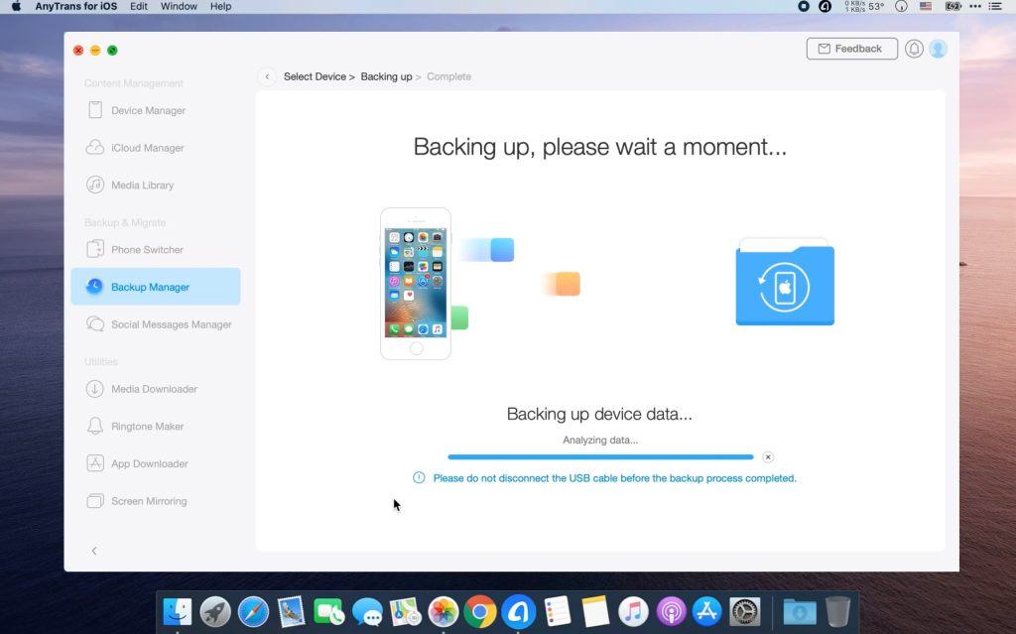Screen dimensions: 1016x634
Task: Open the Mail stamp icon in the dock
Action: click(x=292, y=611)
